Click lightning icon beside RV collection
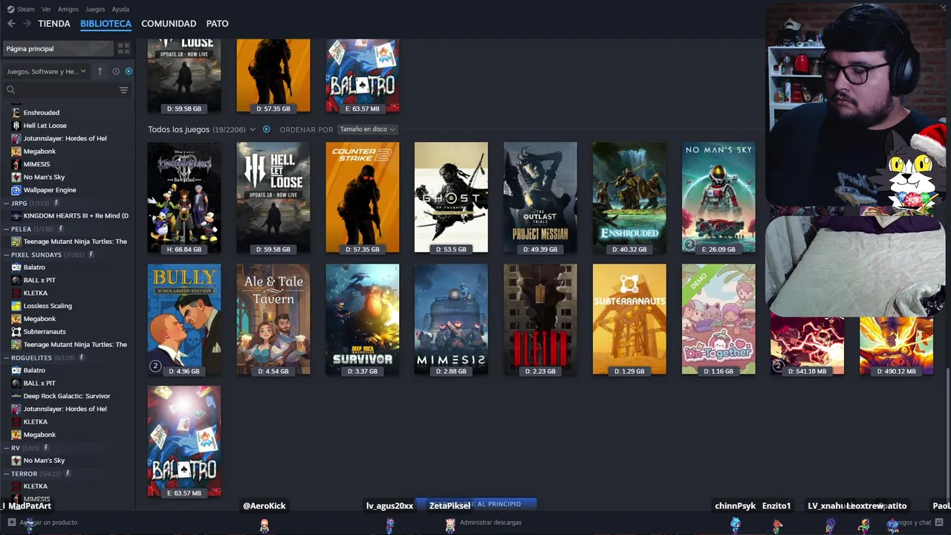This screenshot has height=535, width=951. click(46, 448)
